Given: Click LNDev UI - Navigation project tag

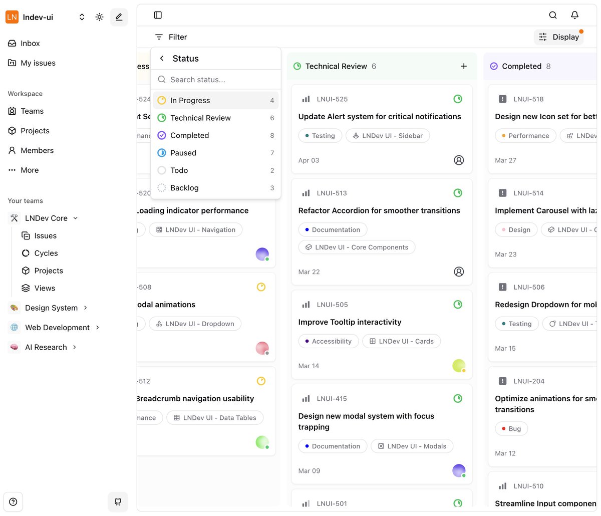Looking at the screenshot, I should pyautogui.click(x=196, y=230).
